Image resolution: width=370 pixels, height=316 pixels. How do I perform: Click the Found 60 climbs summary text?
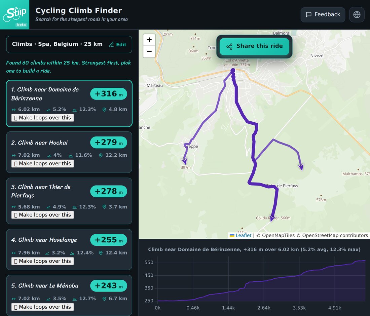(x=68, y=67)
